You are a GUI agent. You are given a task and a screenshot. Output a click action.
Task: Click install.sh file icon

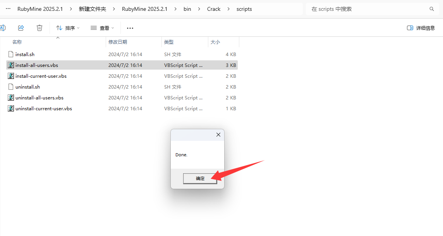(x=11, y=54)
